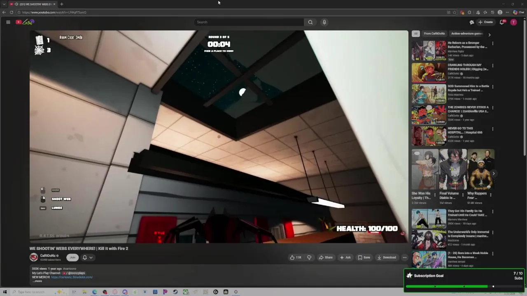This screenshot has width=527, height=296.
Task: Go to the YouTube home logo
Action: point(24,22)
